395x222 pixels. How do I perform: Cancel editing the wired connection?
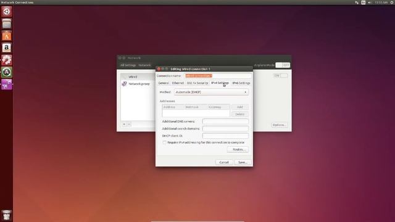point(224,162)
